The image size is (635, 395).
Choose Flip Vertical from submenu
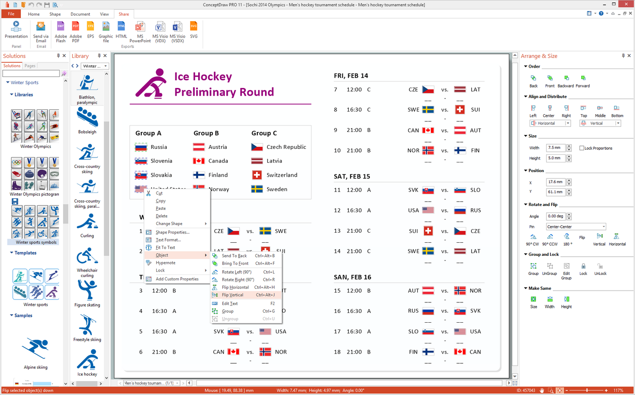tap(246, 295)
